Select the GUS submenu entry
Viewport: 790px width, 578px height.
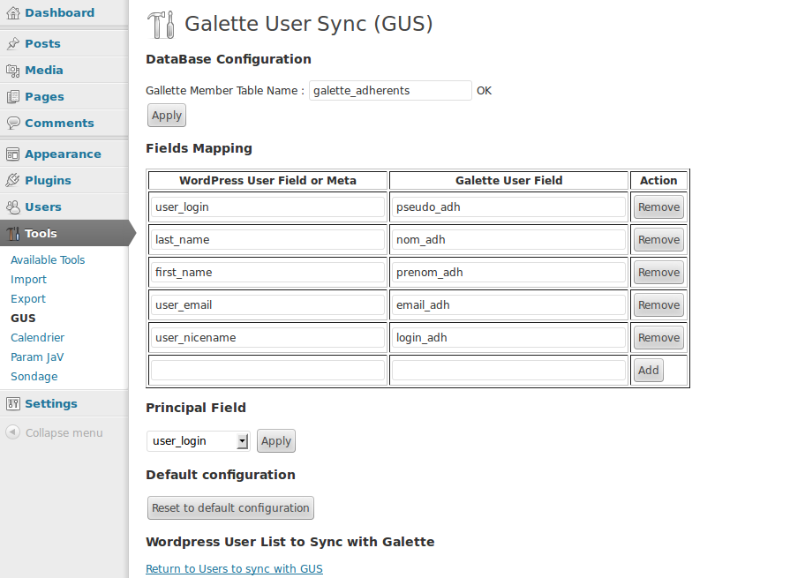pos(23,319)
